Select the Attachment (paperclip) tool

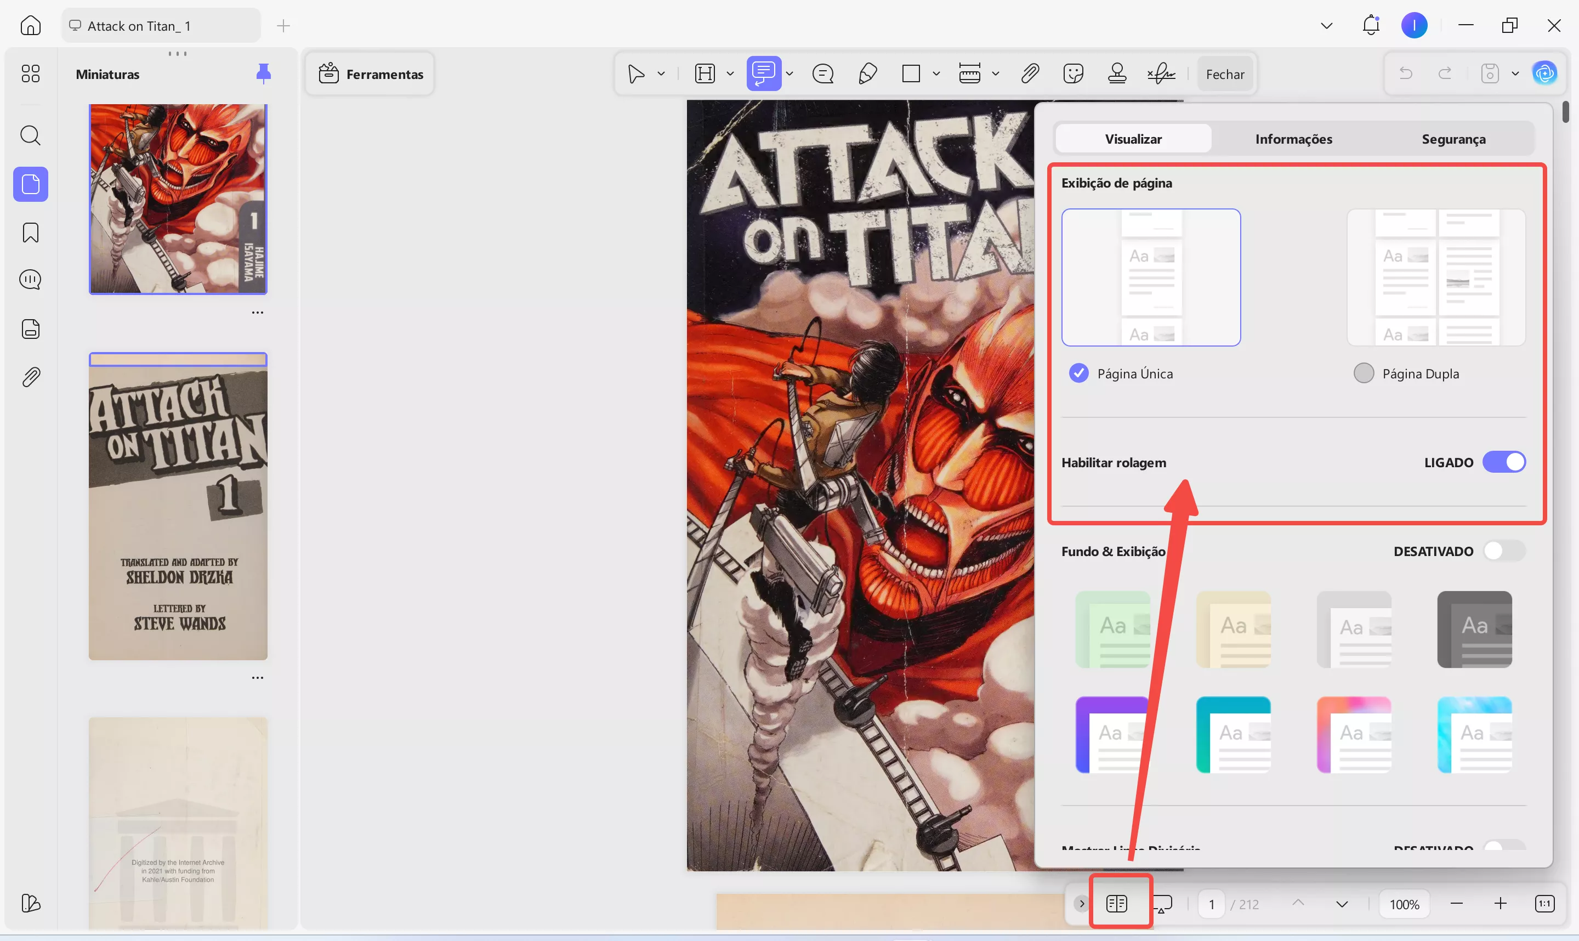[x=1030, y=73]
